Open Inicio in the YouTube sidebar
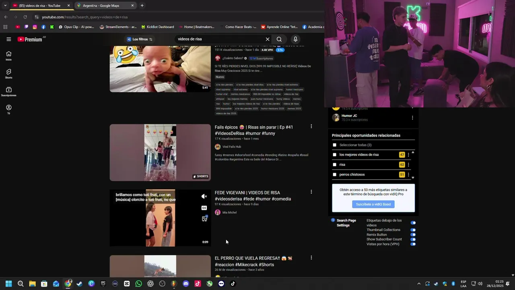 (9, 56)
